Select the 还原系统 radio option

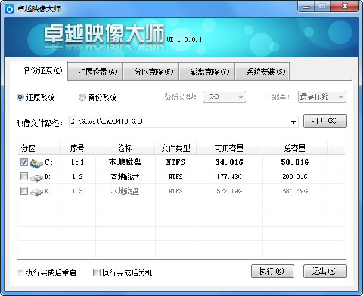coord(21,97)
